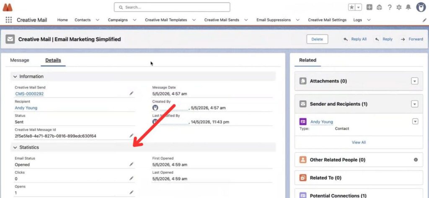Image resolution: width=429 pixels, height=198 pixels.
Task: Click the Related To panel icon
Action: 303,178
